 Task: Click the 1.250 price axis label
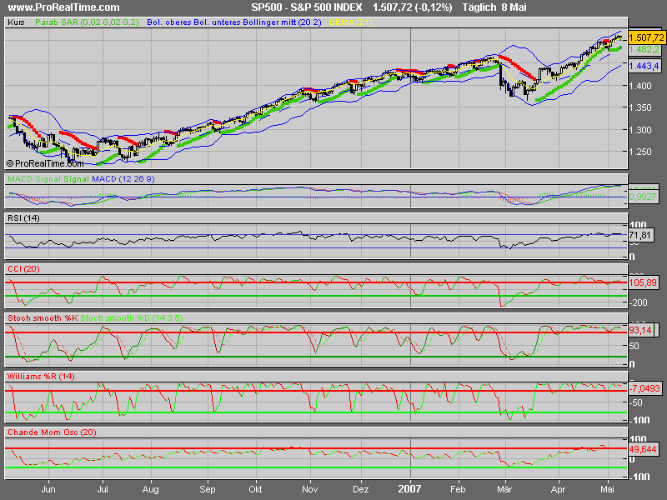tap(642, 152)
